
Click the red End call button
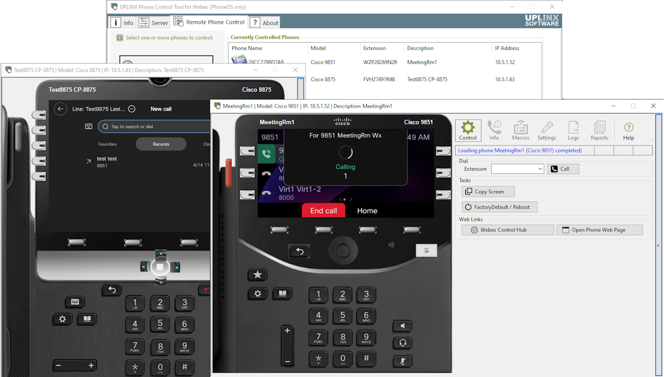[323, 211]
